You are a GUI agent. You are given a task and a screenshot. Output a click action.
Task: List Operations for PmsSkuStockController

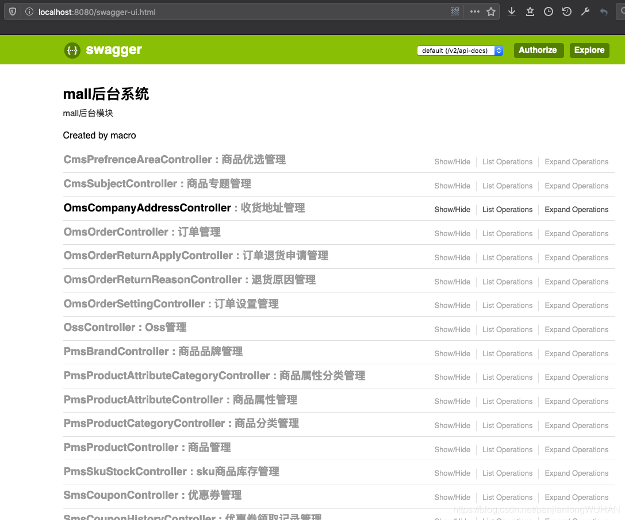507,473
